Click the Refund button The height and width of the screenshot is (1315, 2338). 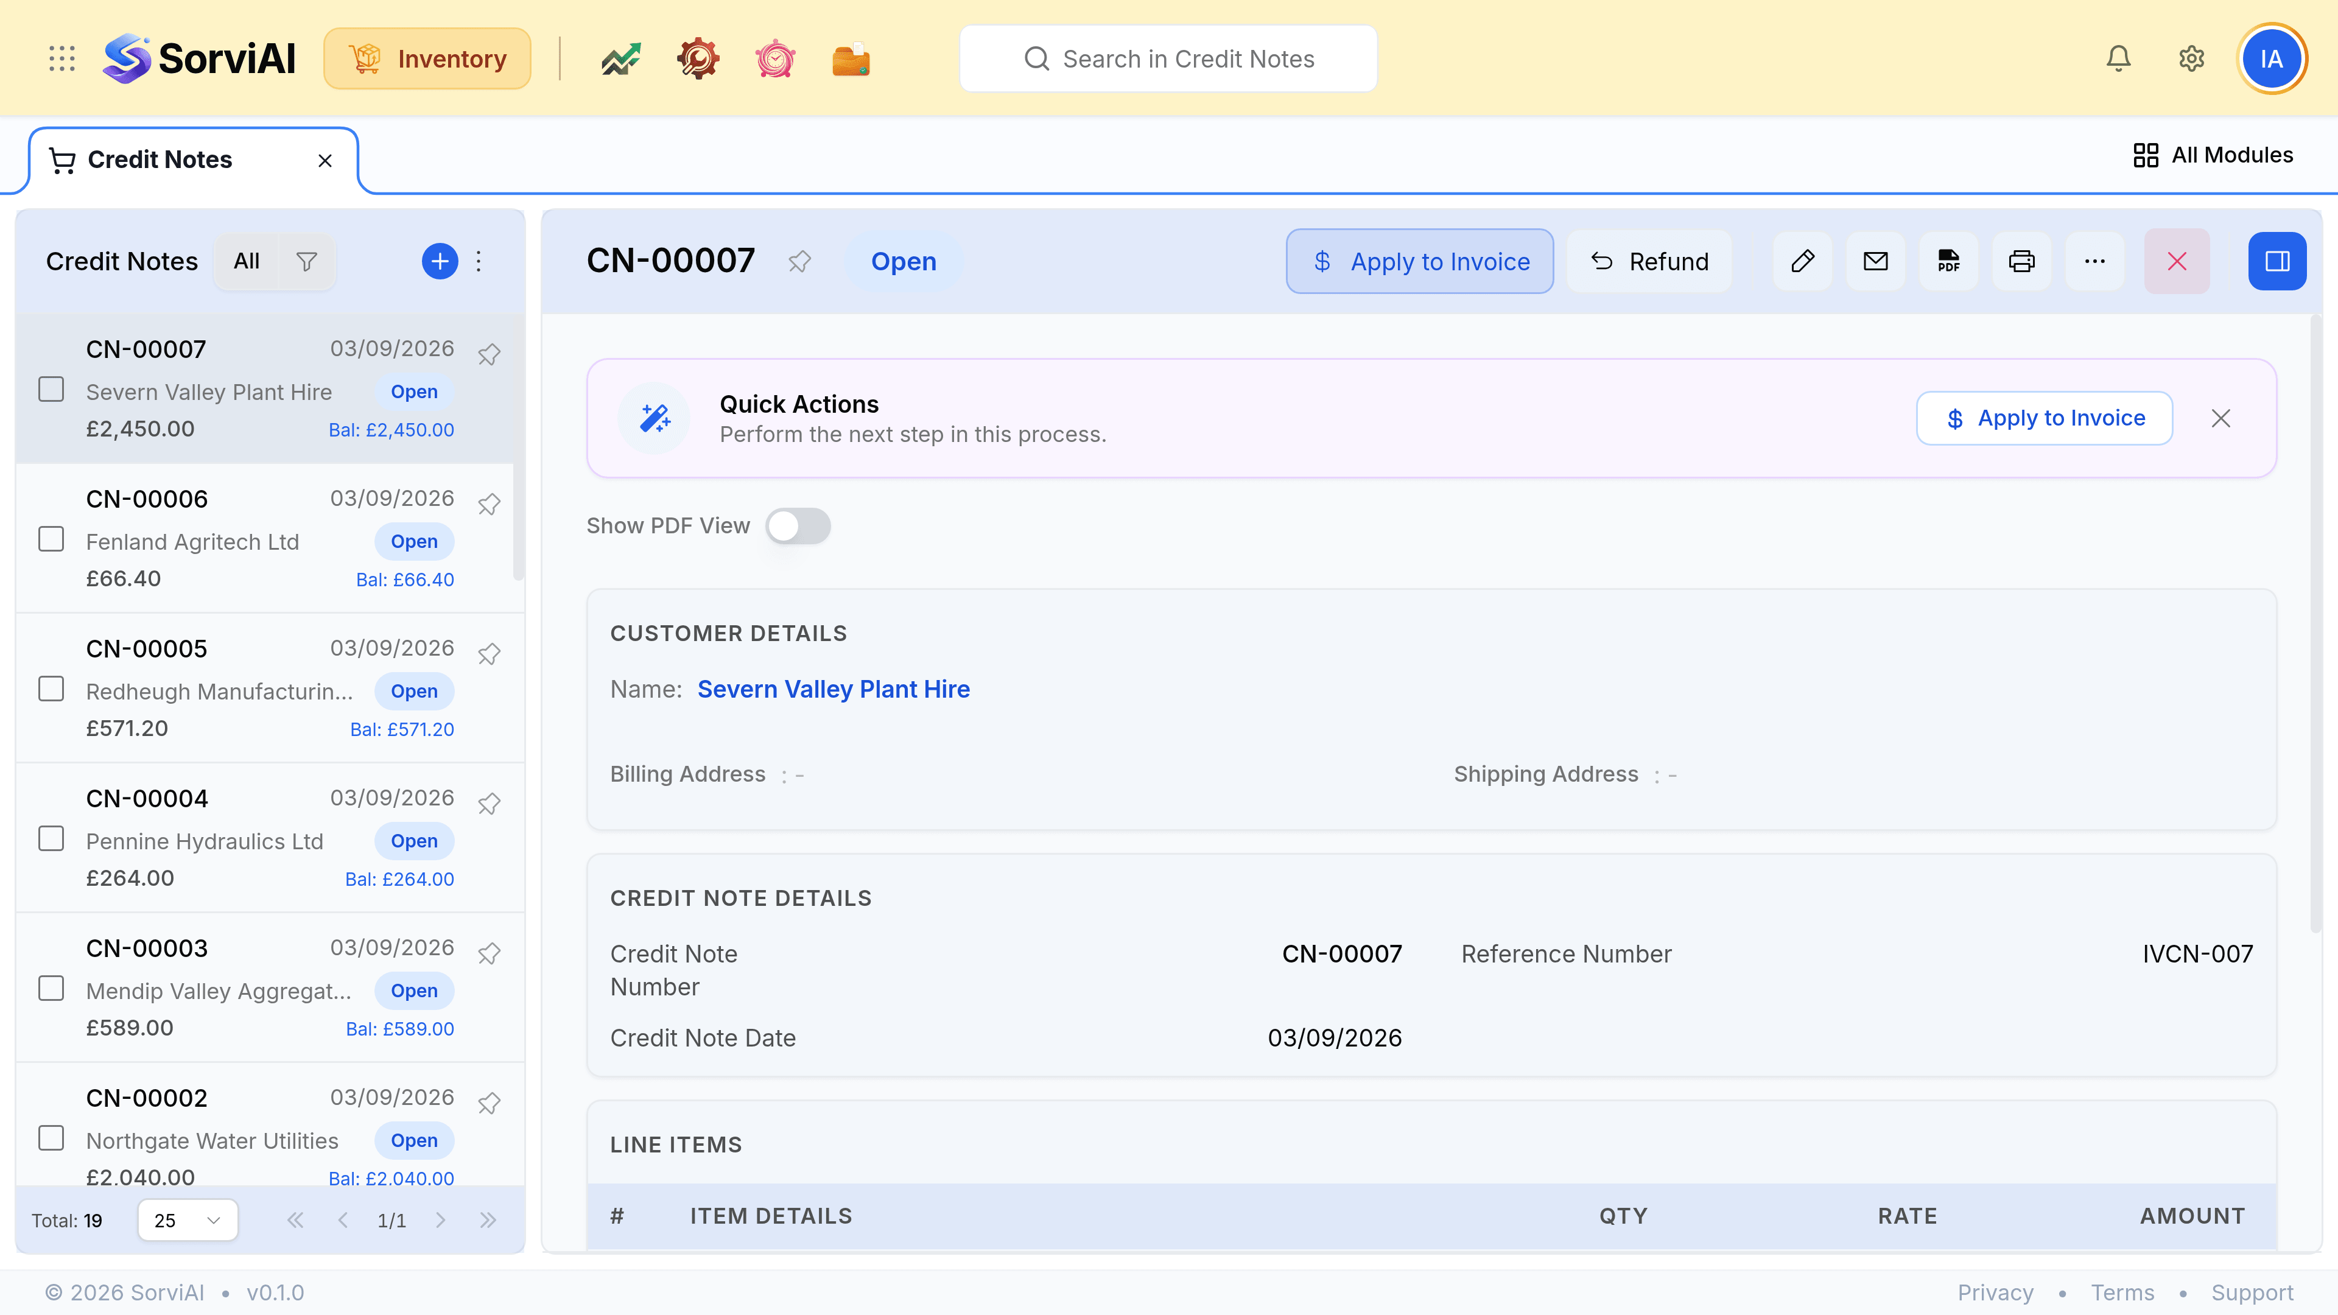pyautogui.click(x=1649, y=261)
